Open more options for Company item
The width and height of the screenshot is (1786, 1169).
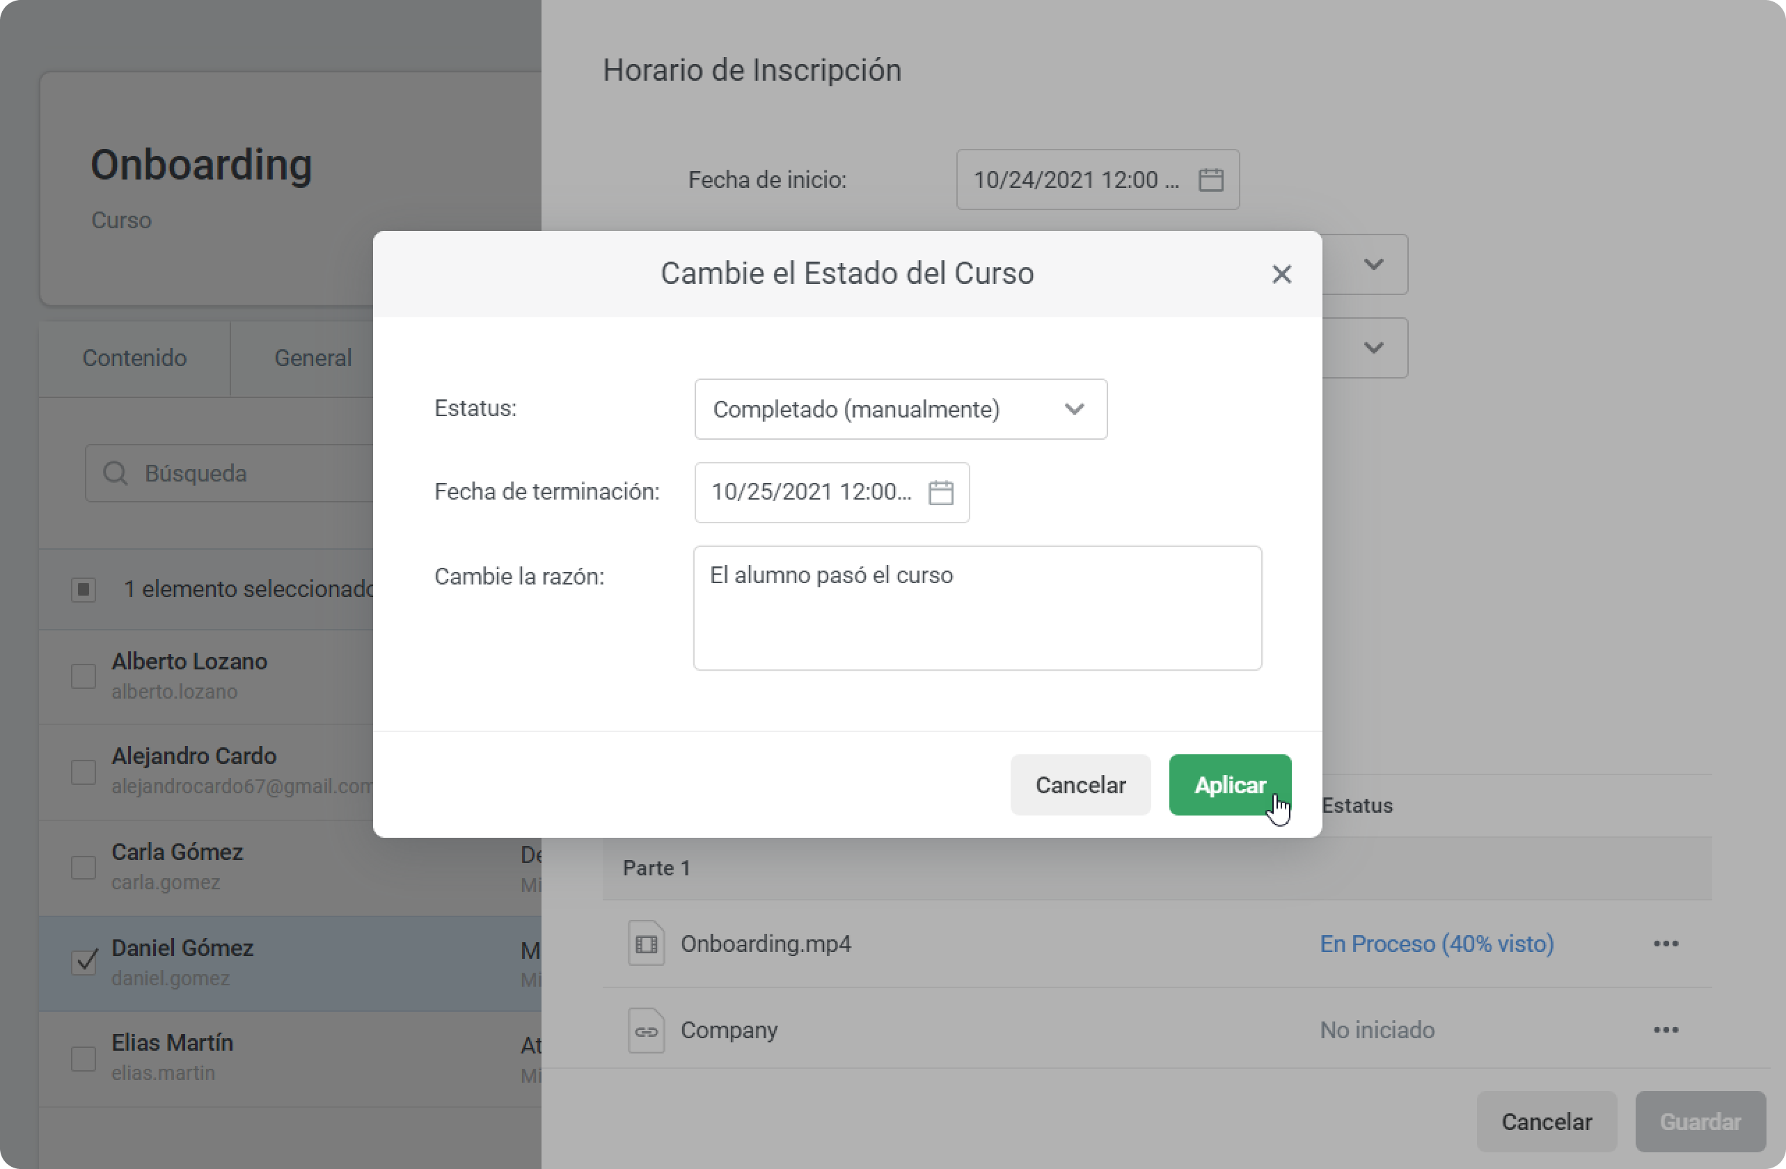click(x=1665, y=1031)
